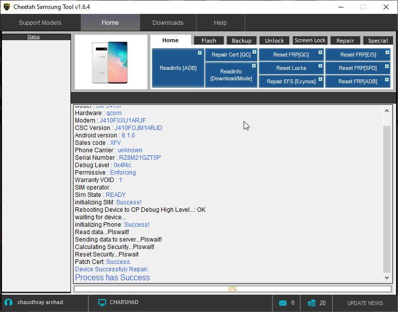Run Reset FRP[ADB]
The height and width of the screenshot is (312, 398).
click(358, 81)
